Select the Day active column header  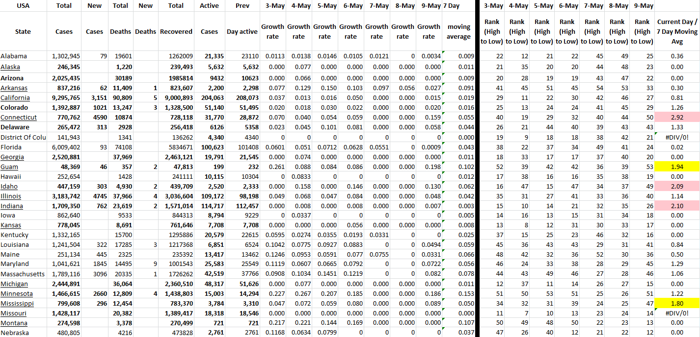pos(242,31)
